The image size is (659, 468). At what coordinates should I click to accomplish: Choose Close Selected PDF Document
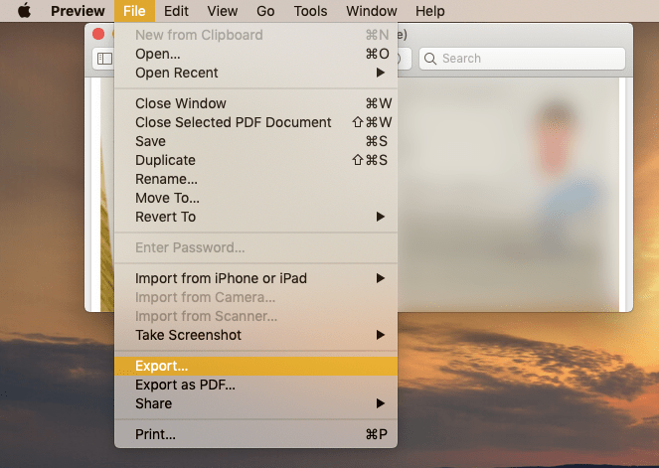tap(256, 122)
